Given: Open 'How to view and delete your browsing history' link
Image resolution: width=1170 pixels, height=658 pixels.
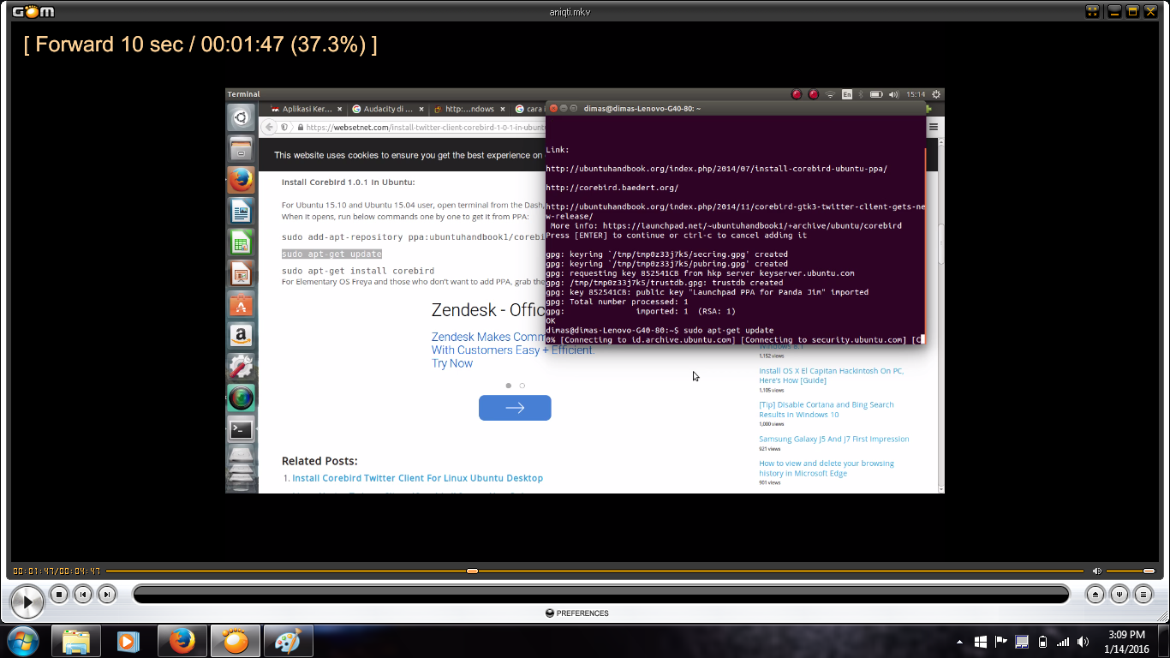Looking at the screenshot, I should click(827, 468).
